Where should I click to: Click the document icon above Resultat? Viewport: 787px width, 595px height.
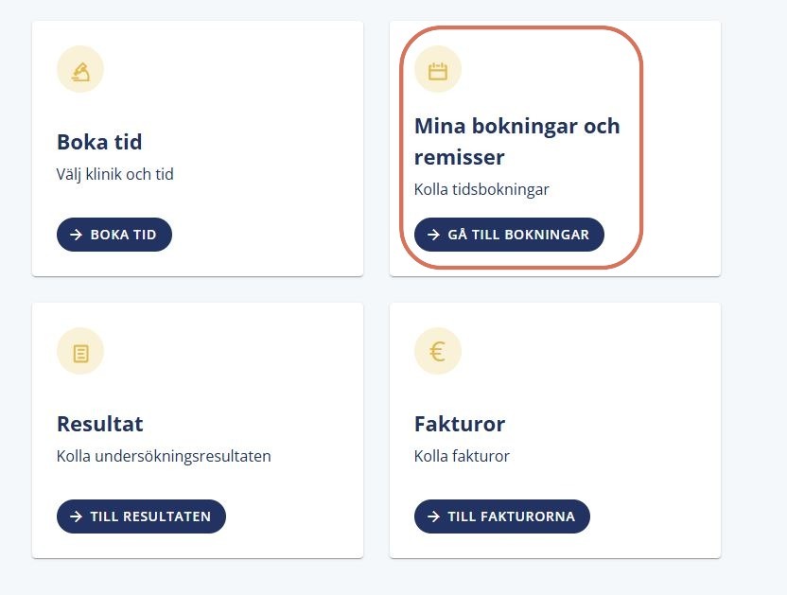click(80, 351)
